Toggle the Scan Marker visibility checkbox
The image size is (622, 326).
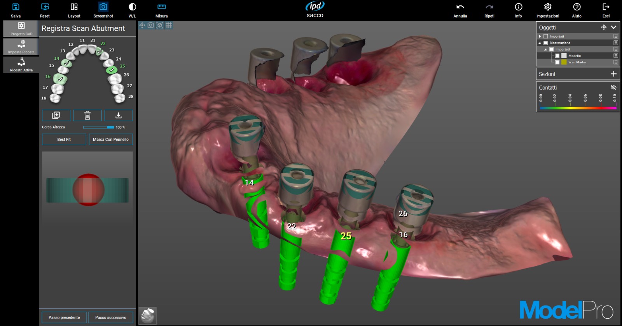(x=557, y=62)
